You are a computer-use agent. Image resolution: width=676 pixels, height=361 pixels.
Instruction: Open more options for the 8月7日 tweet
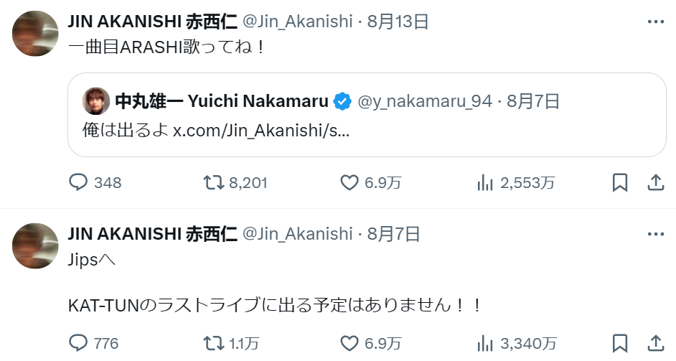(x=655, y=234)
